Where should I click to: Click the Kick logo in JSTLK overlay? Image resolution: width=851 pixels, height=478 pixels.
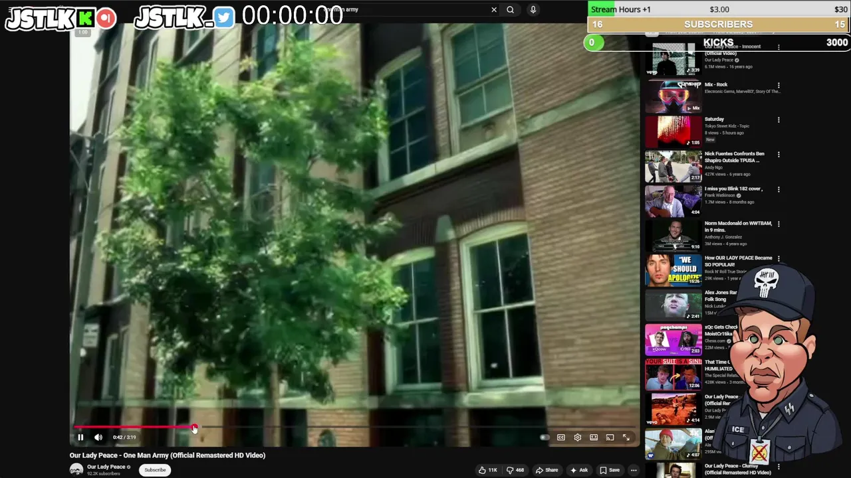85,18
